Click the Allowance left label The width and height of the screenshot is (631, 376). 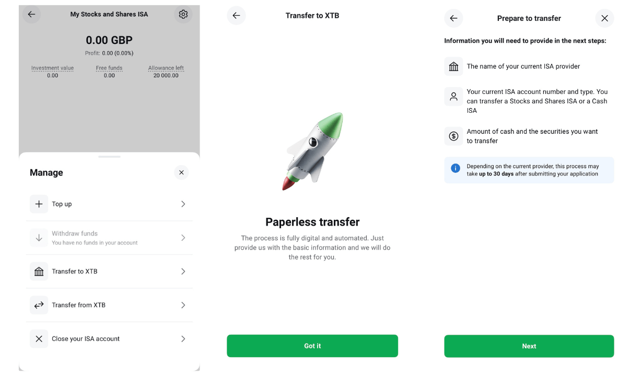[166, 68]
